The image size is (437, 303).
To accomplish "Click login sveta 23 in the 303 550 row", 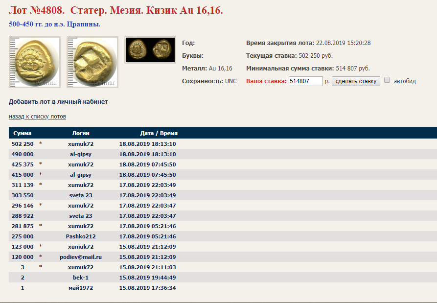I will pyautogui.click(x=81, y=195).
